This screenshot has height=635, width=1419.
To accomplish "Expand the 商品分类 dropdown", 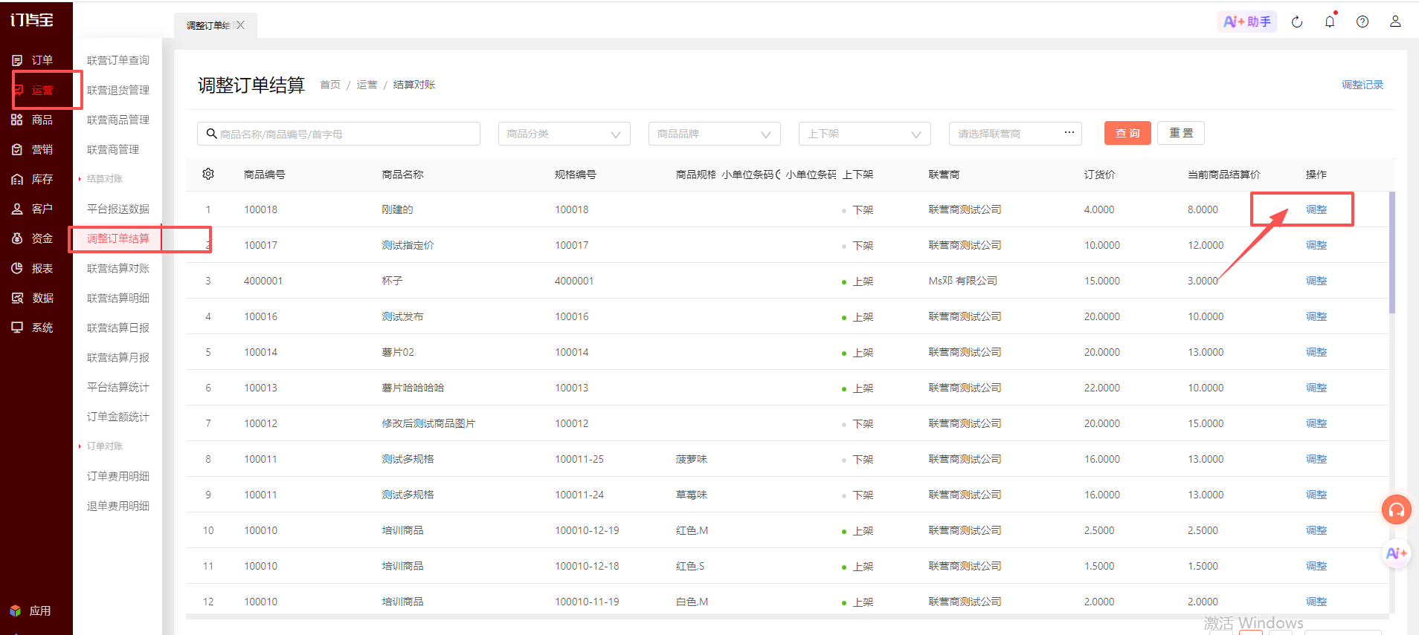I will point(564,134).
